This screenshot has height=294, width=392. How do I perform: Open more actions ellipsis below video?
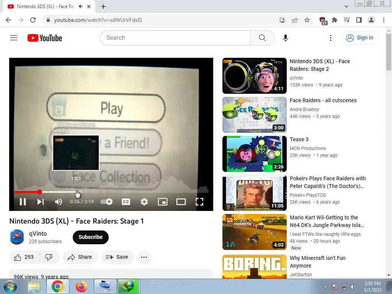tap(144, 257)
